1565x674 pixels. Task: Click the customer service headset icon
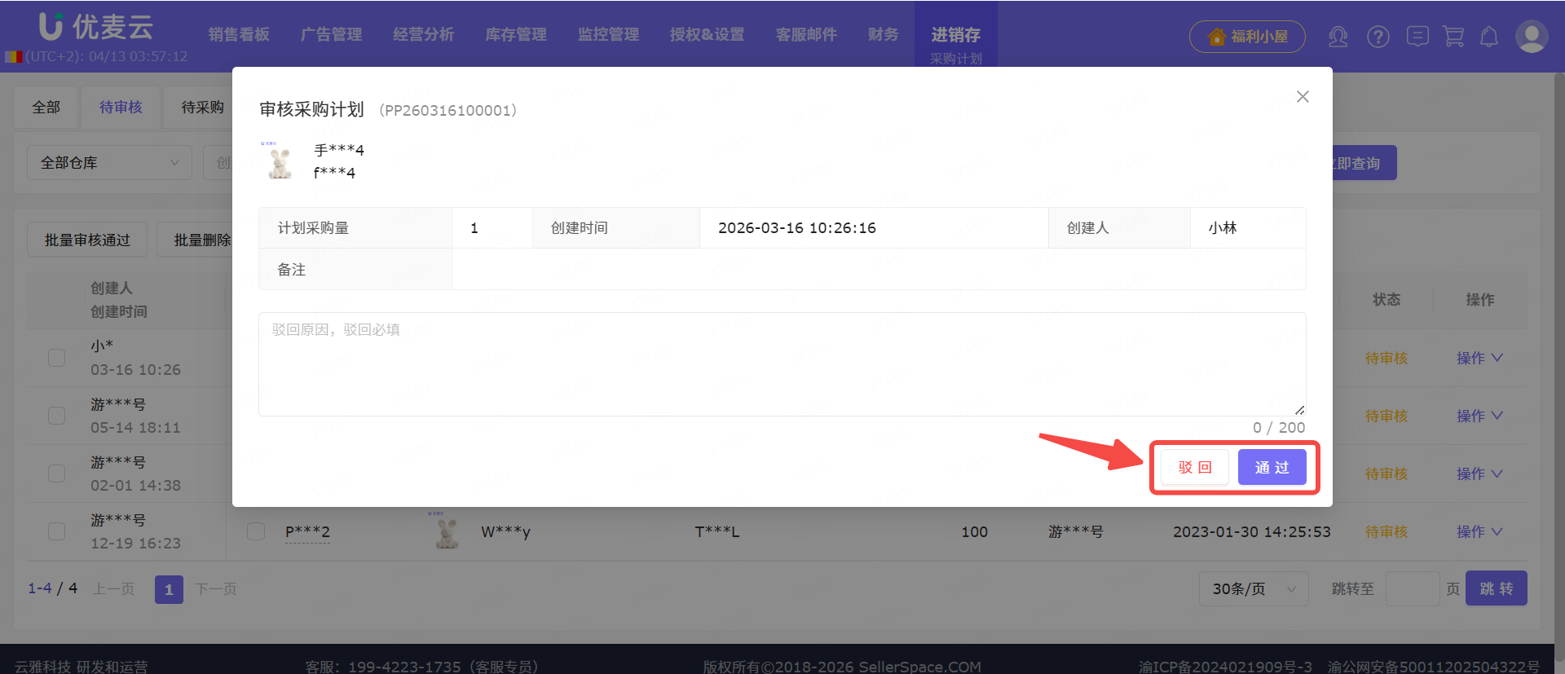1338,37
